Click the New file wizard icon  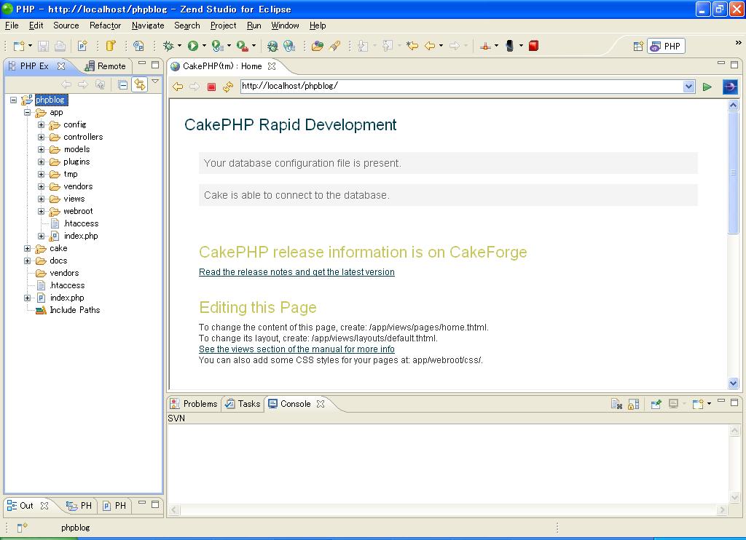(x=19, y=46)
